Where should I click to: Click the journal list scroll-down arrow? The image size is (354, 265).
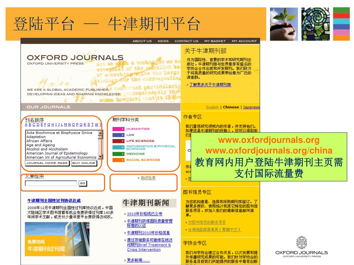100,157
